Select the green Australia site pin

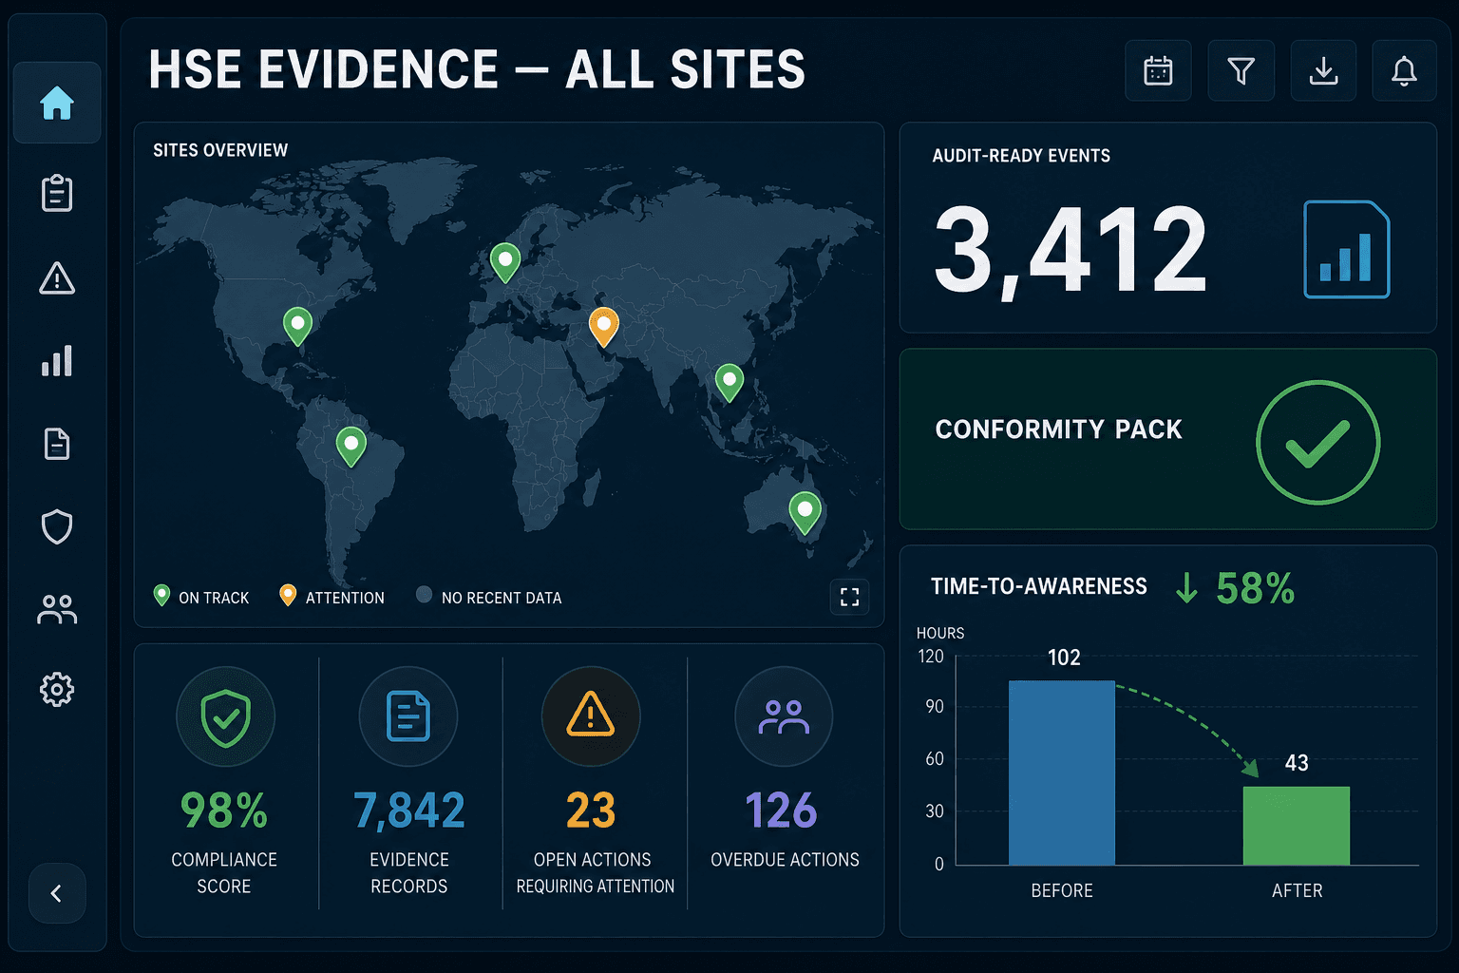pyautogui.click(x=805, y=512)
